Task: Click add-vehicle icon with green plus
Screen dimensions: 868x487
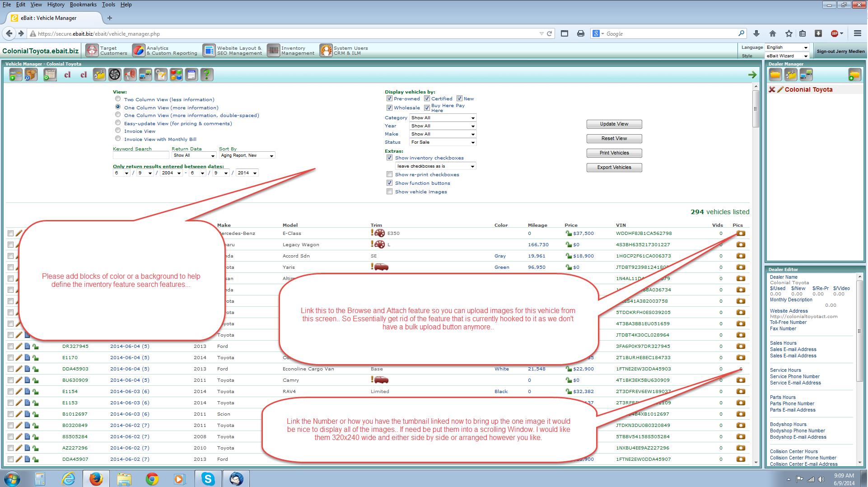Action: point(15,75)
